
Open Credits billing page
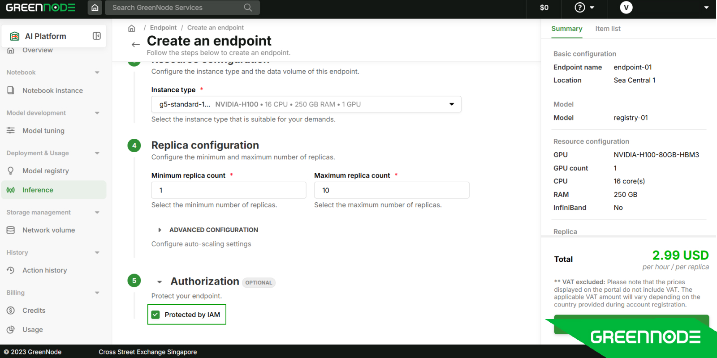tap(34, 311)
